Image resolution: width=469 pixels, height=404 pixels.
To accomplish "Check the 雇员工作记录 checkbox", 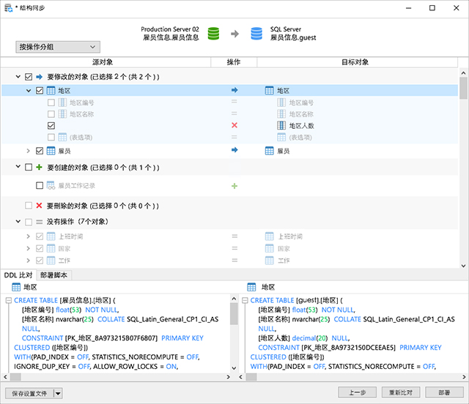I will pos(40,186).
